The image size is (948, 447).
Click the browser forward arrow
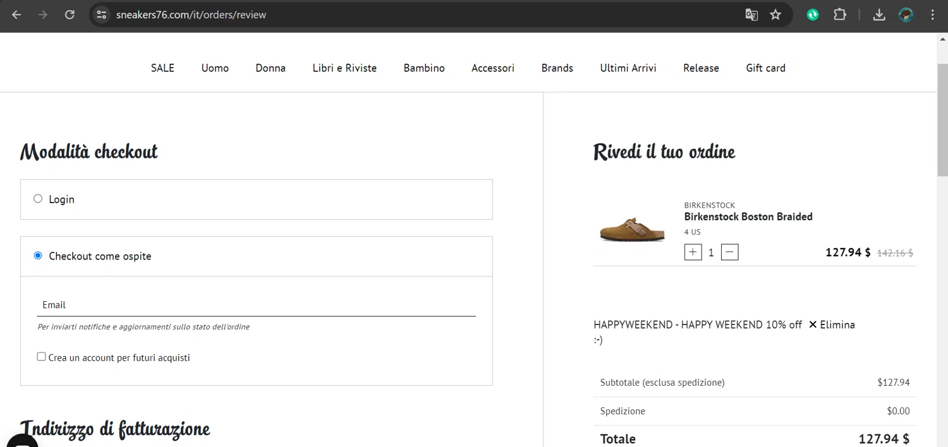(43, 15)
